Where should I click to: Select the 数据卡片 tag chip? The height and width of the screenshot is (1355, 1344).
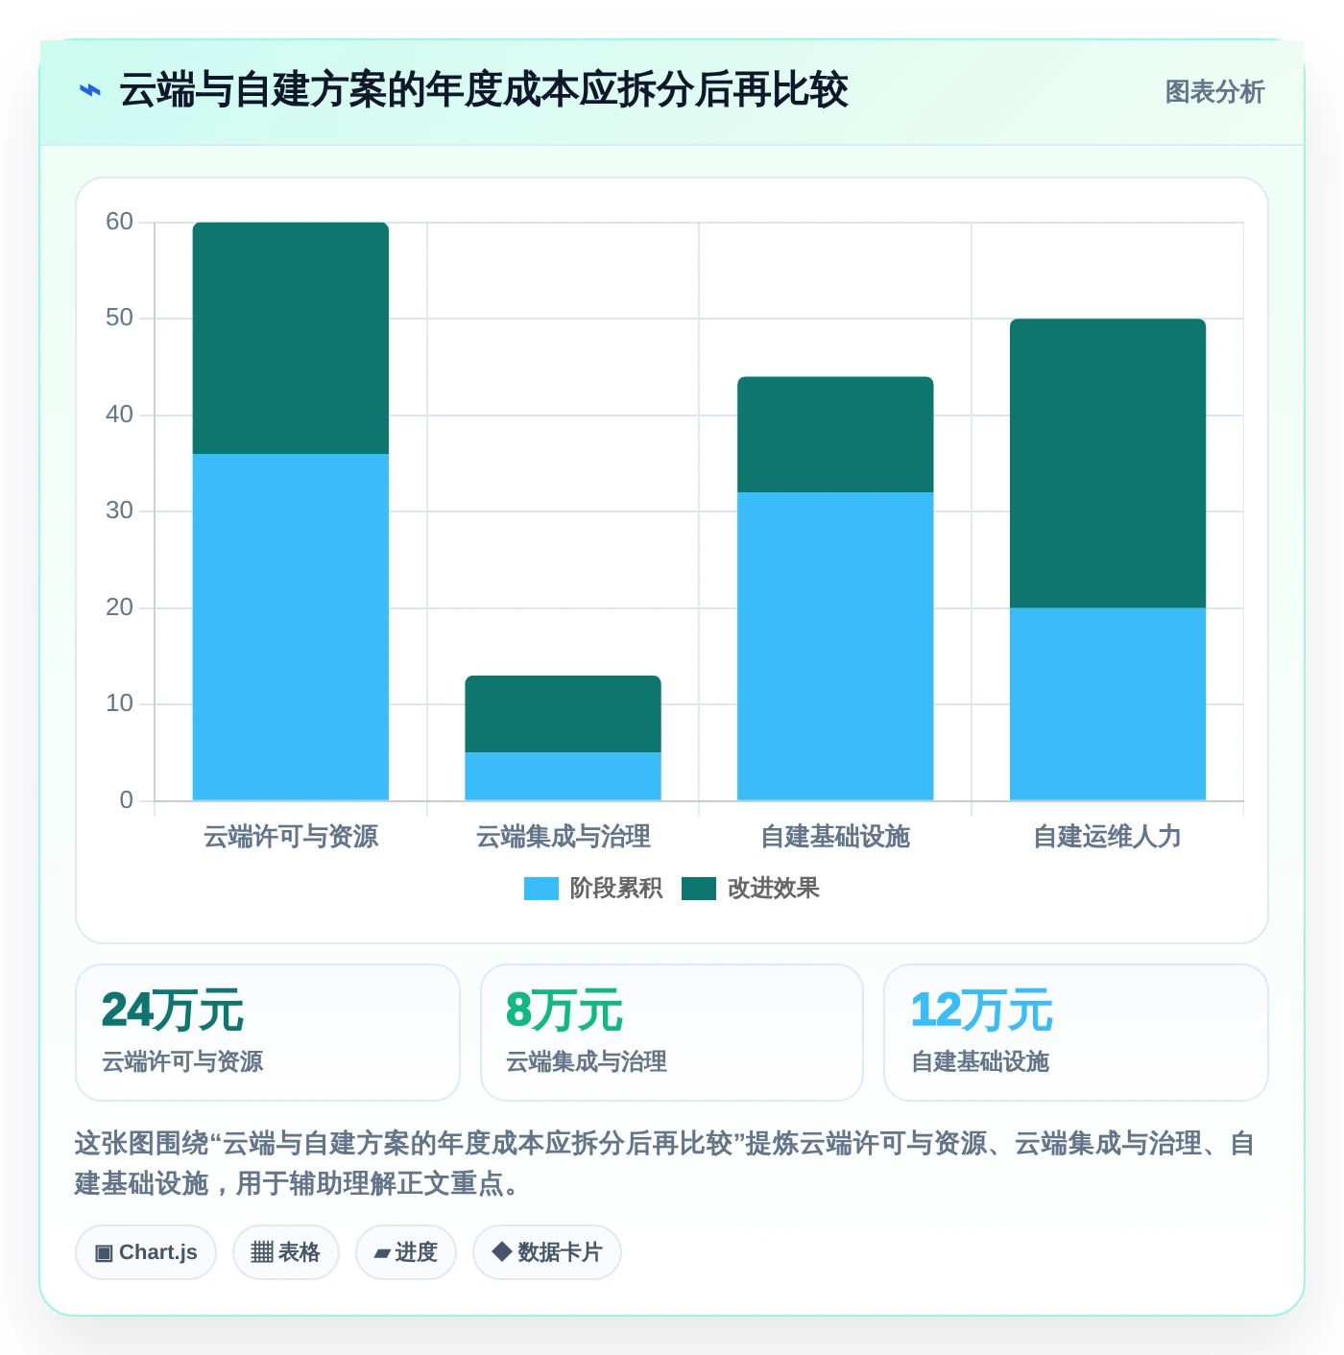(546, 1252)
